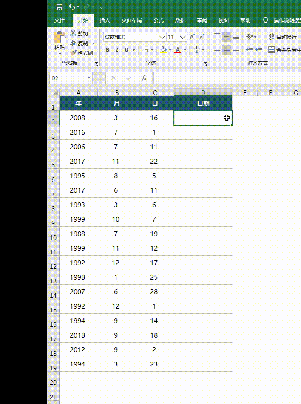The height and width of the screenshot is (404, 301).
Task: Switch to the 公式 ribbon tab
Action: pyautogui.click(x=158, y=20)
